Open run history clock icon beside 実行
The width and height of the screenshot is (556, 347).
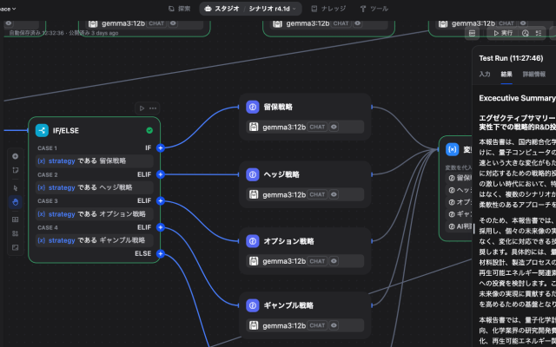526,32
